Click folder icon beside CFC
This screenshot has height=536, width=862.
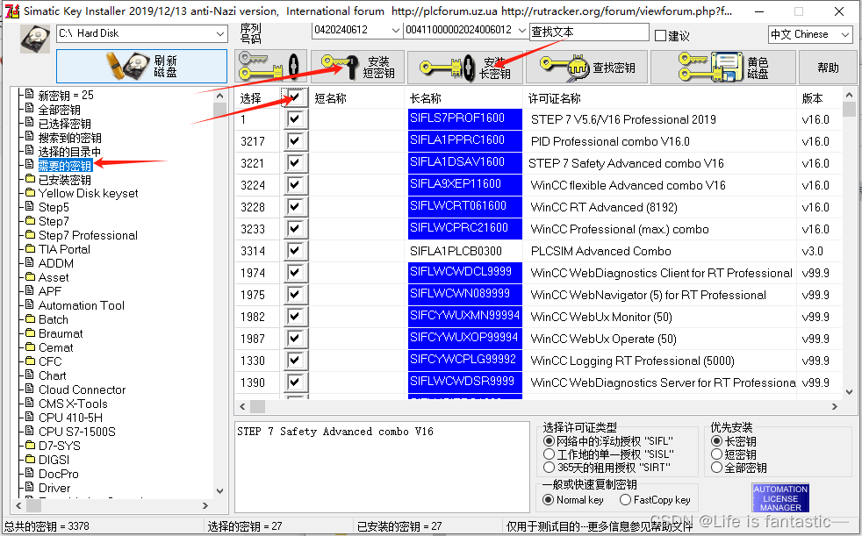[30, 361]
